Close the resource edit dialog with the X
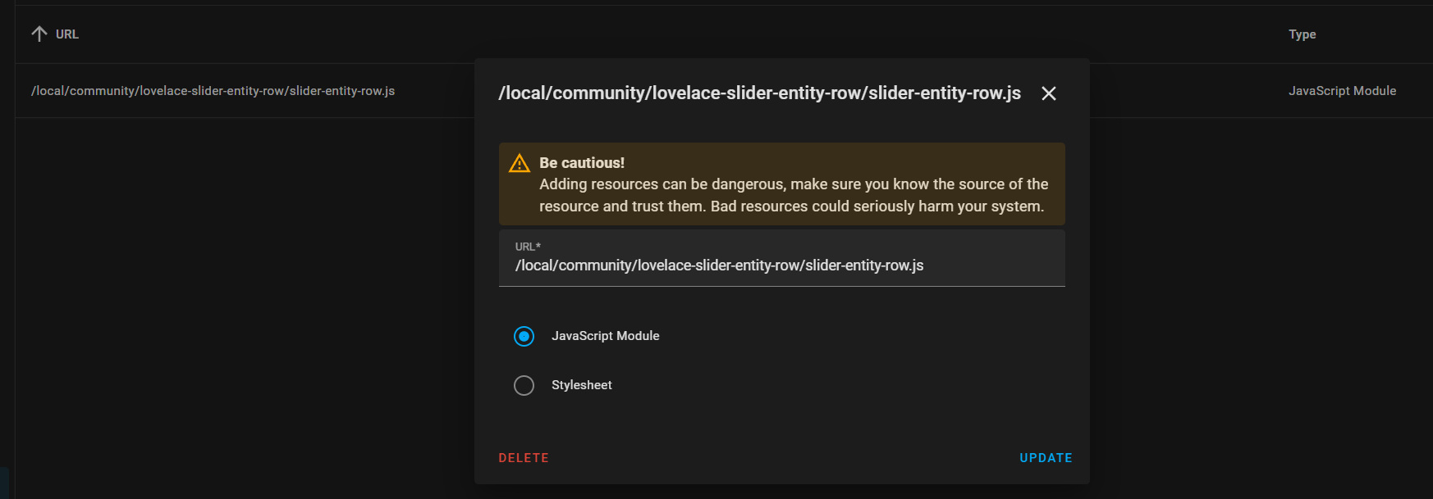 point(1048,93)
